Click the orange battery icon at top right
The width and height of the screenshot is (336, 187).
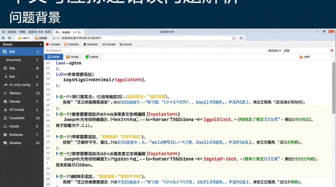pos(331,31)
